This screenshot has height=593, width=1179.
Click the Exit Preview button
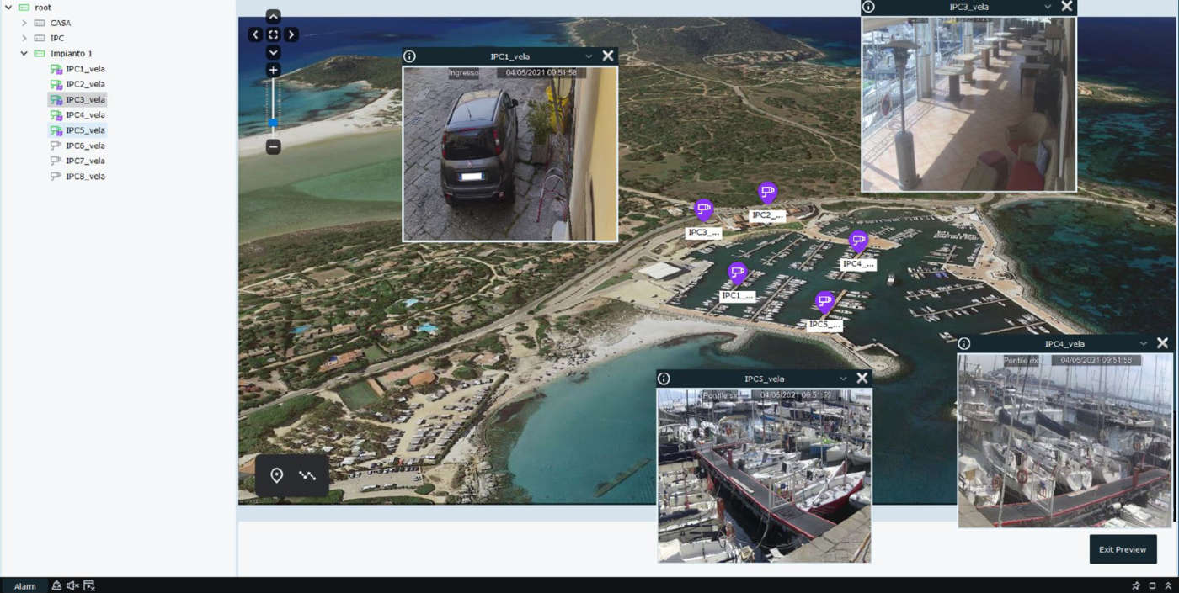coord(1123,549)
